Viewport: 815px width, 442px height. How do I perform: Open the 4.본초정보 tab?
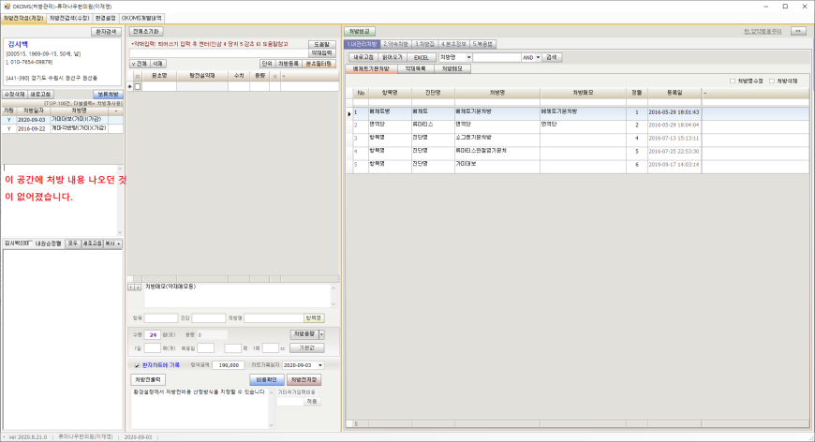pos(453,44)
